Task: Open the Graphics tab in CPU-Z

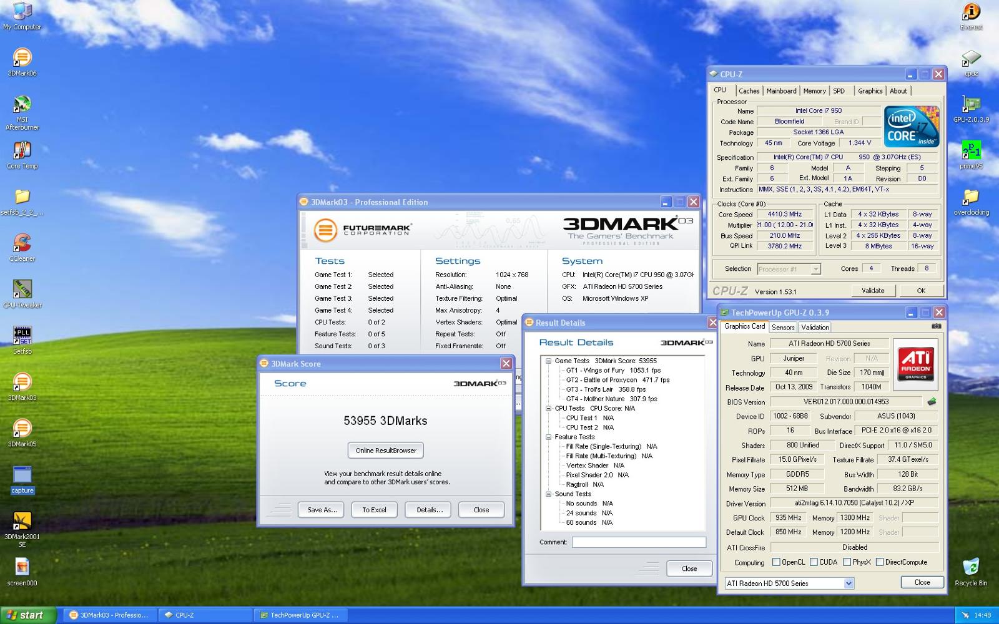Action: click(x=870, y=91)
